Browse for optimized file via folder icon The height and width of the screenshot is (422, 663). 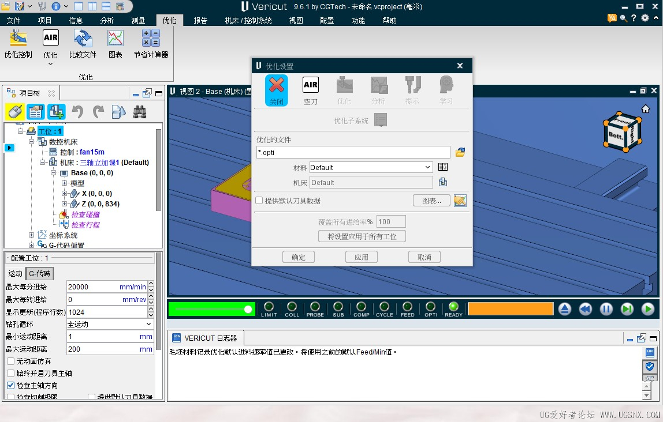(x=460, y=152)
